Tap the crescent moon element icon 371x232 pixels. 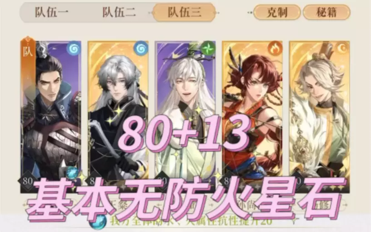[342, 49]
